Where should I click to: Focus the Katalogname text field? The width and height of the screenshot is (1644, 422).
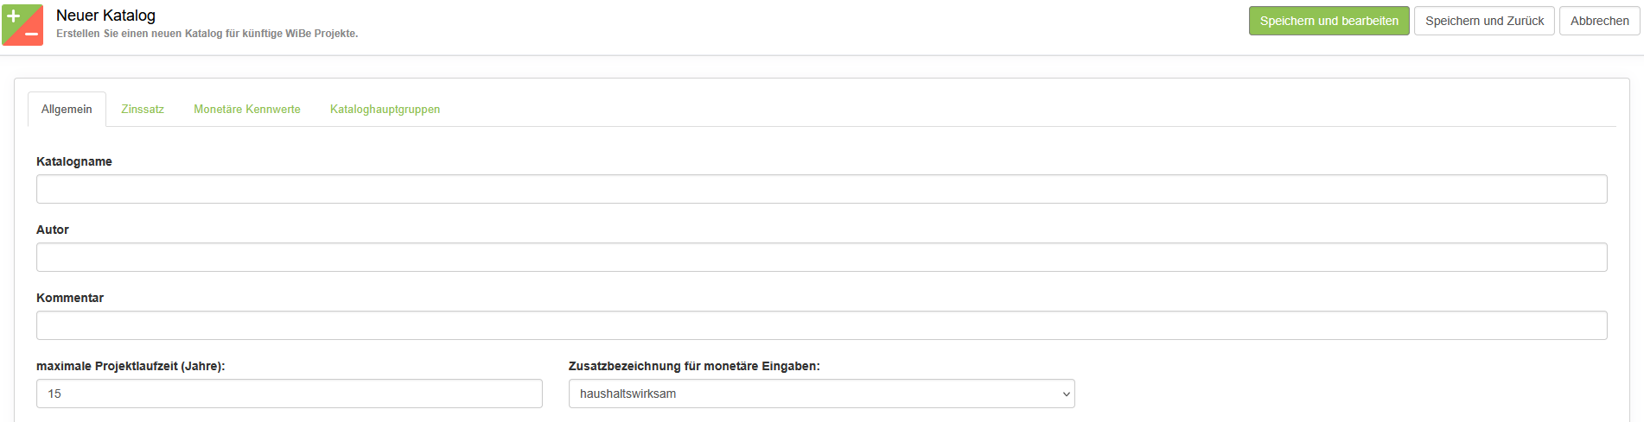pos(821,189)
